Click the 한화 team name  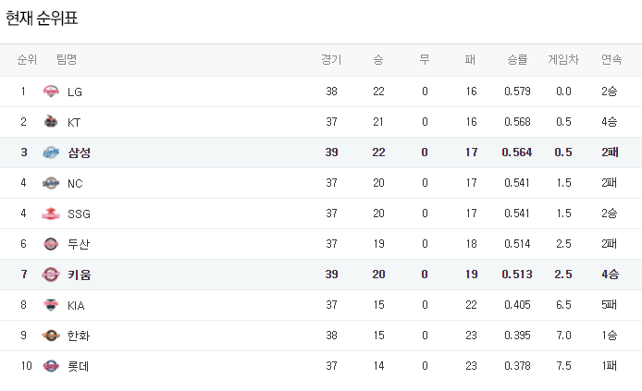point(79,336)
